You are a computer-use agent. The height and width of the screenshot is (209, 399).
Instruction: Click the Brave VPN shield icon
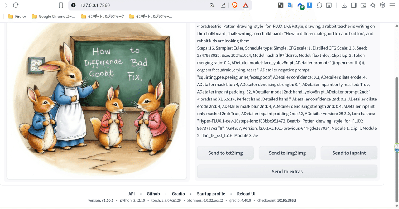pos(383,5)
